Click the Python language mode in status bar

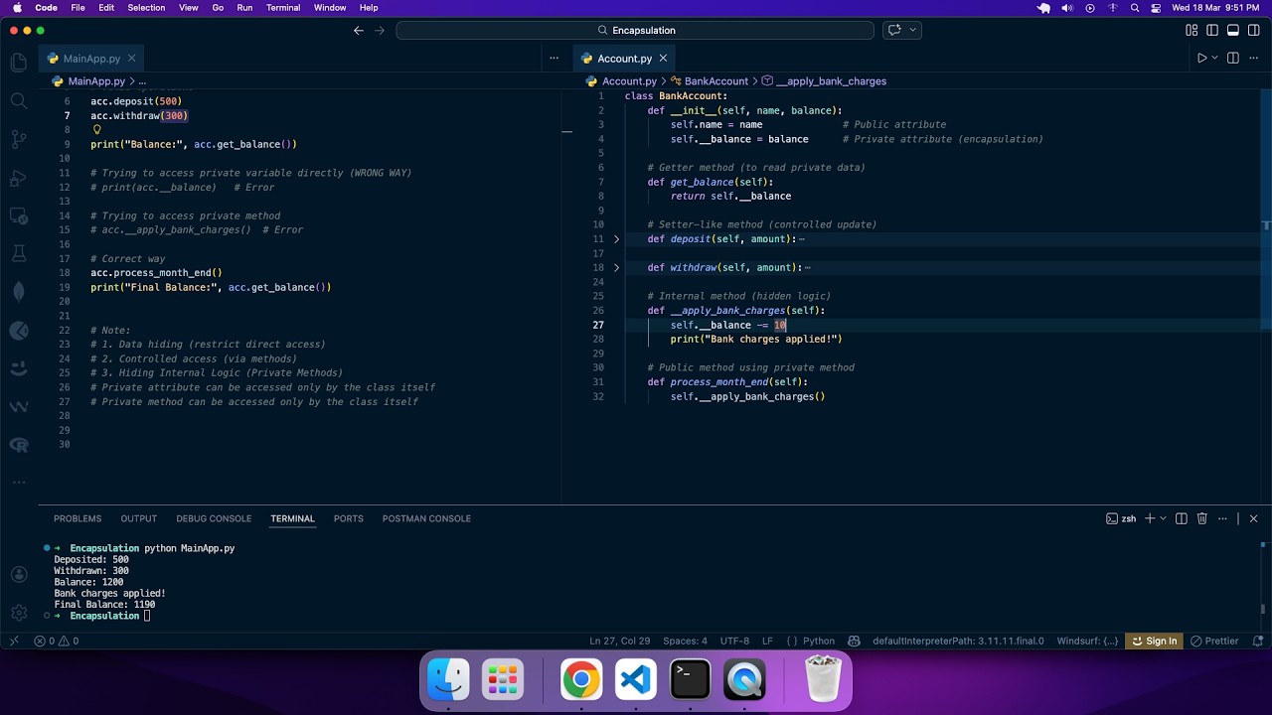click(x=818, y=641)
